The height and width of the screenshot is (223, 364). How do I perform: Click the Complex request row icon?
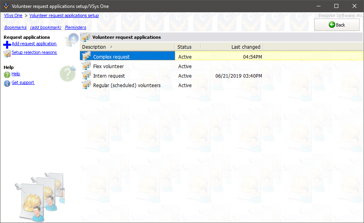87,57
